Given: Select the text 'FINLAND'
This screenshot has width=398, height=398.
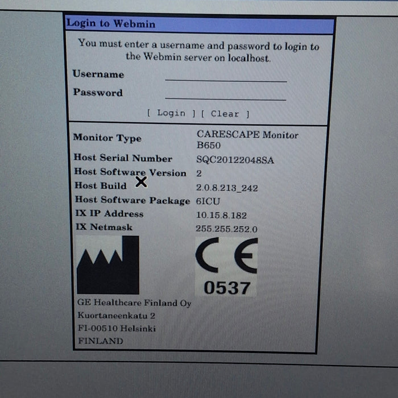Looking at the screenshot, I should [101, 341].
